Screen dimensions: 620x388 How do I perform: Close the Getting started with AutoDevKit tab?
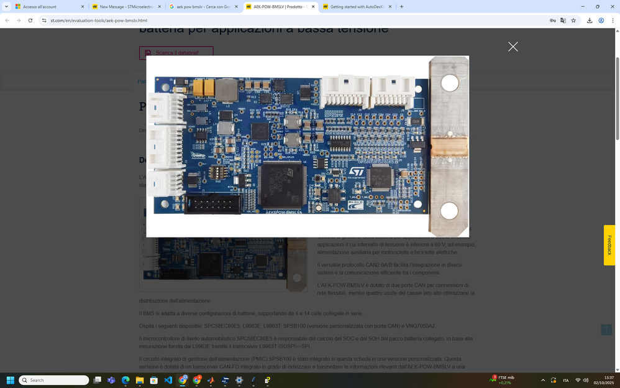pyautogui.click(x=390, y=7)
